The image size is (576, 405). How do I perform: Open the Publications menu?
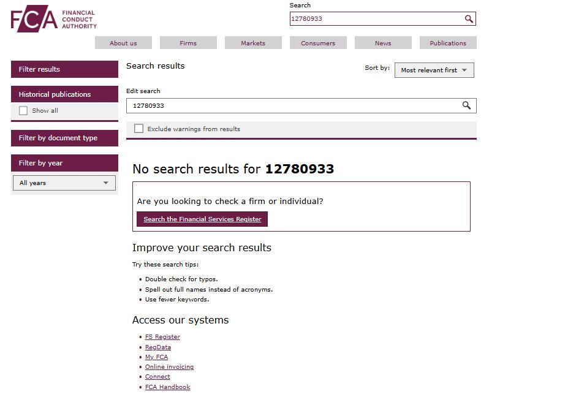point(448,43)
